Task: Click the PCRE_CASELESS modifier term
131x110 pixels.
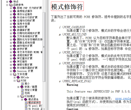Action: [x=74, y=27]
